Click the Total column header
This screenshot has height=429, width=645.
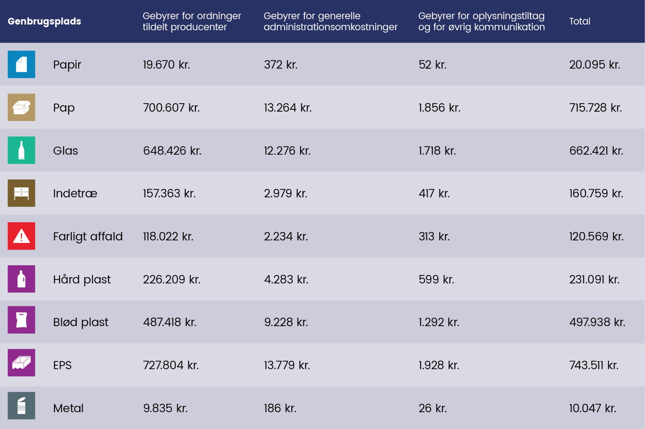(580, 21)
